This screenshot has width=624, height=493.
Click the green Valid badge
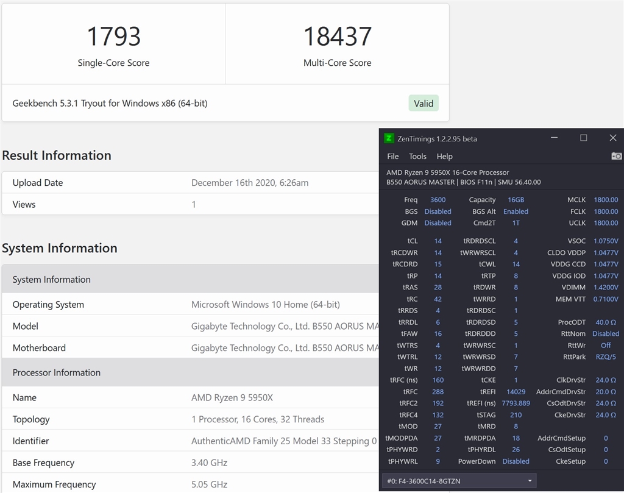pyautogui.click(x=424, y=103)
